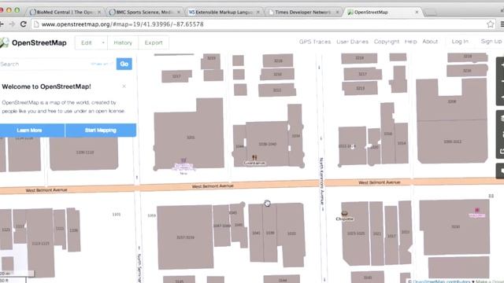Click the Export button

(x=154, y=42)
